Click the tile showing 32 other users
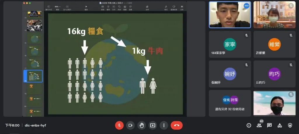 230,103
